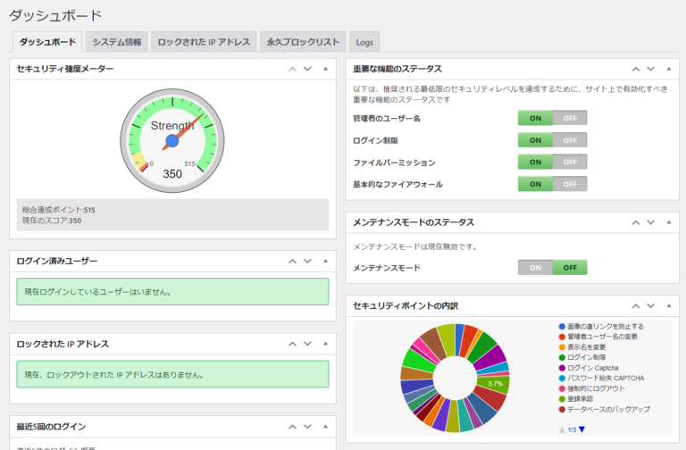Collapse the セキュリティポイントの内訳 panel
The width and height of the screenshot is (686, 450).
click(669, 305)
